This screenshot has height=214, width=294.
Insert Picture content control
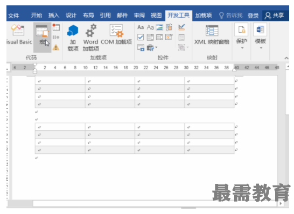159,27
